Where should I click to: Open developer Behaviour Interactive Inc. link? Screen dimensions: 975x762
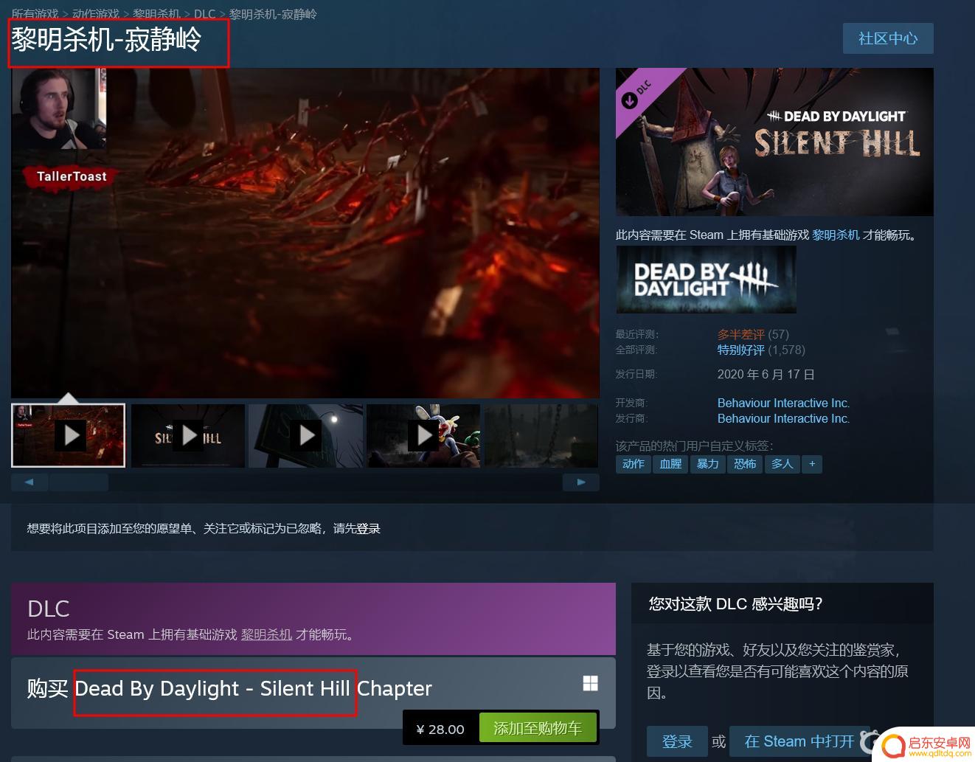click(783, 403)
